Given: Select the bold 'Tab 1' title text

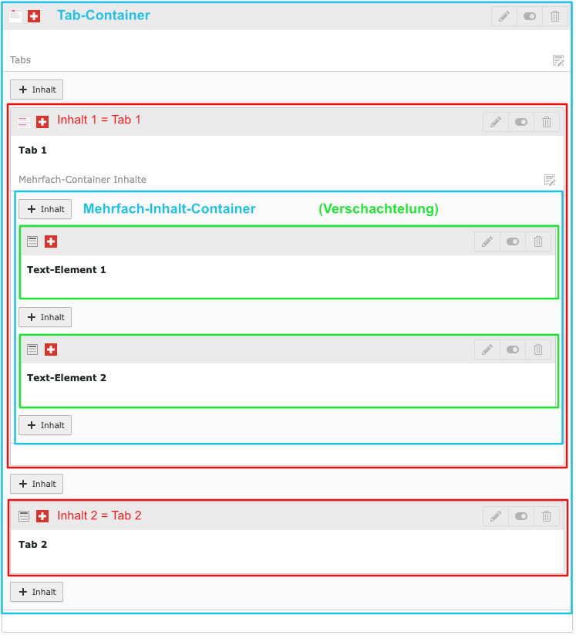Looking at the screenshot, I should tap(33, 150).
